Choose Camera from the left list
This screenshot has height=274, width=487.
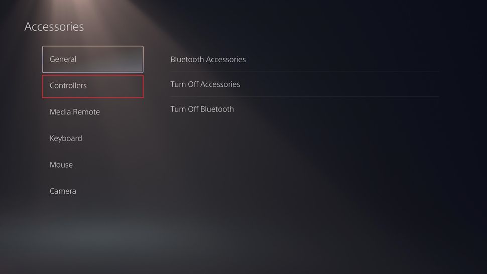[63, 191]
